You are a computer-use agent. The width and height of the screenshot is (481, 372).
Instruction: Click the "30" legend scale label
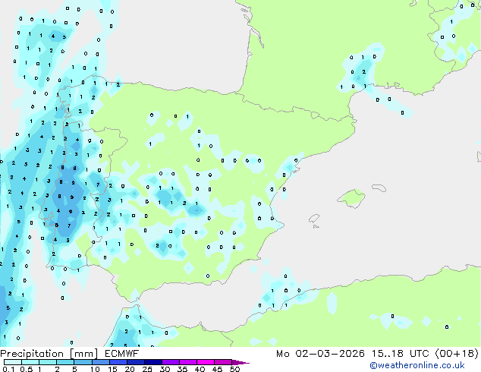point(165,369)
